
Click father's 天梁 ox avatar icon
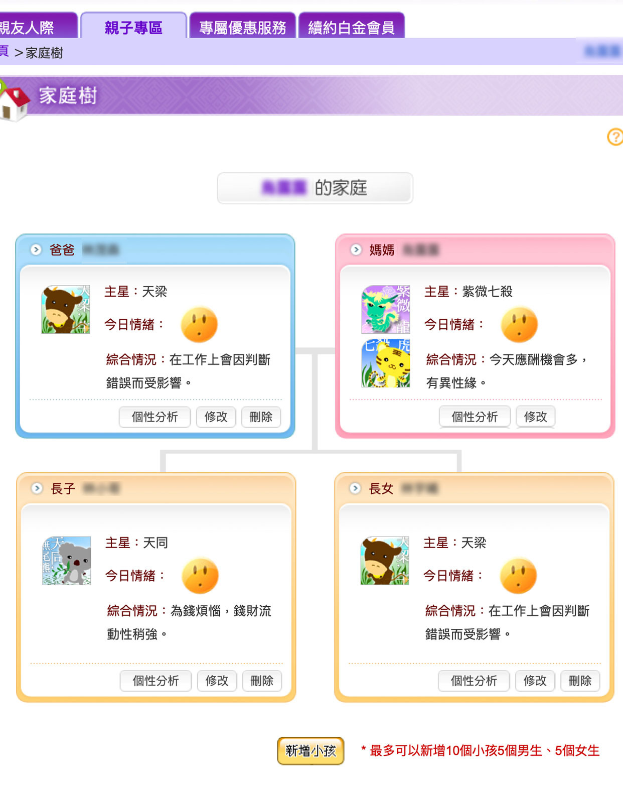pyautogui.click(x=66, y=310)
